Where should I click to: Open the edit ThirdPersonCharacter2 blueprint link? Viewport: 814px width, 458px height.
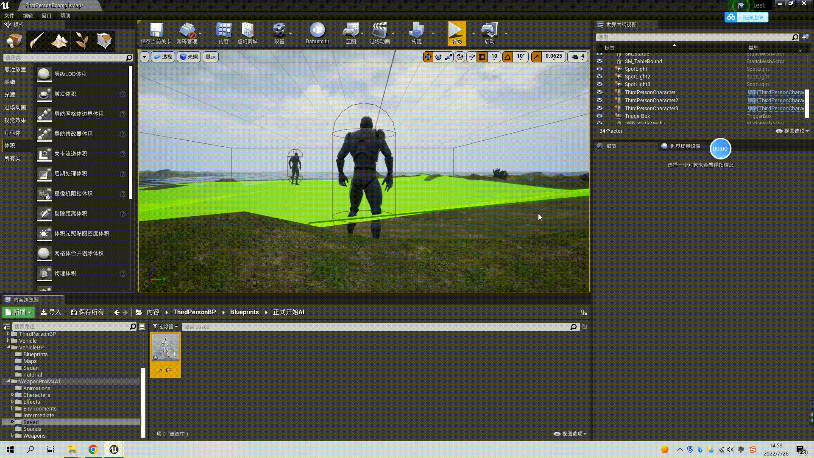(x=775, y=101)
